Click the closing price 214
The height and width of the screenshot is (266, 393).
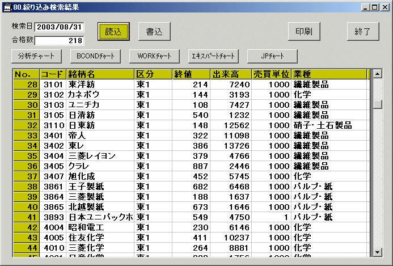pyautogui.click(x=191, y=85)
